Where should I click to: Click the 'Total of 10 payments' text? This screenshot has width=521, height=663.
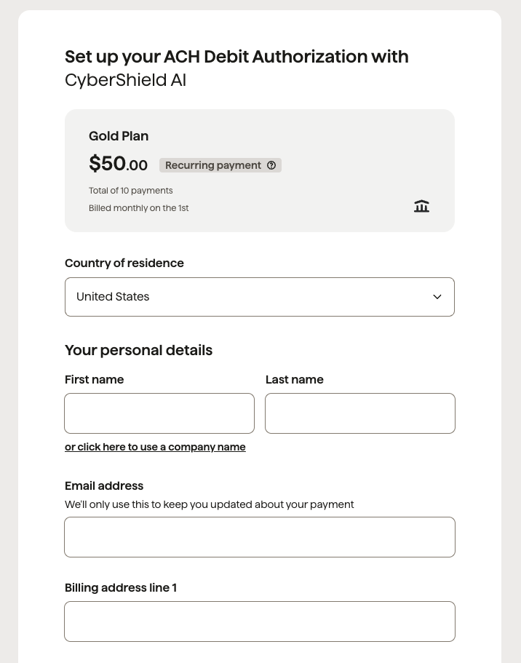click(x=131, y=191)
